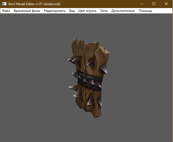Click the War3 Model Editor title bar icon
This screenshot has width=173, height=142.
click(4, 4)
